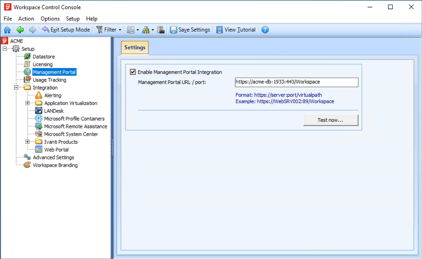Select the Datastore node icon
This screenshot has height=259, width=422.
[x=27, y=57]
